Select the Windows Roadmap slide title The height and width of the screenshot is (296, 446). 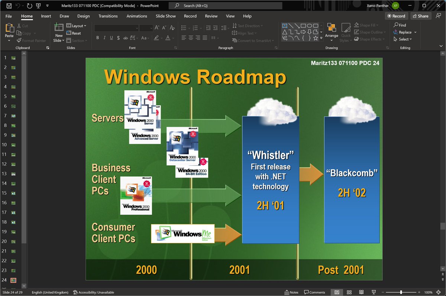195,77
